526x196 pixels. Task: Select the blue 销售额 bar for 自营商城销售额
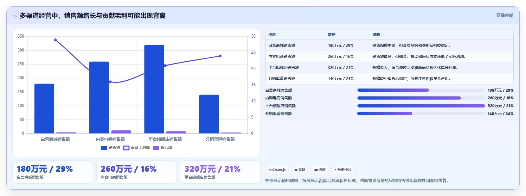point(44,108)
